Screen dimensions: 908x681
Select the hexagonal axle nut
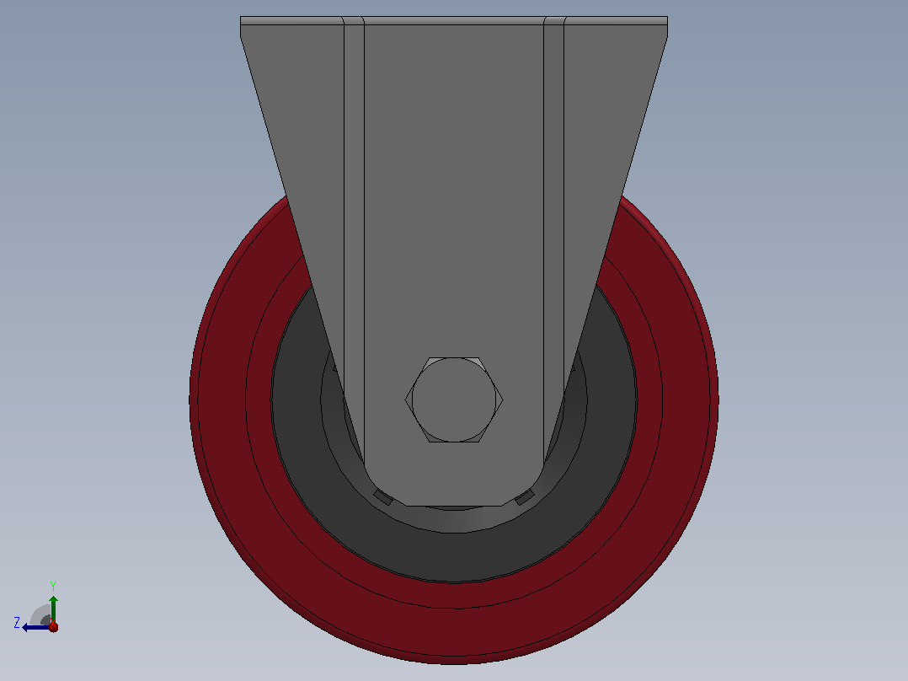click(454, 399)
